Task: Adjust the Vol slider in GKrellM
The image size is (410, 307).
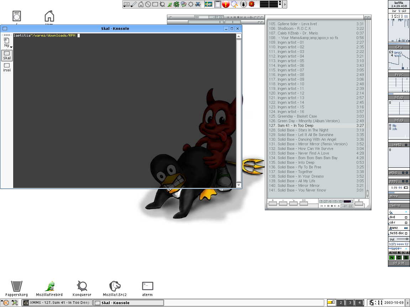Action: pyautogui.click(x=403, y=239)
